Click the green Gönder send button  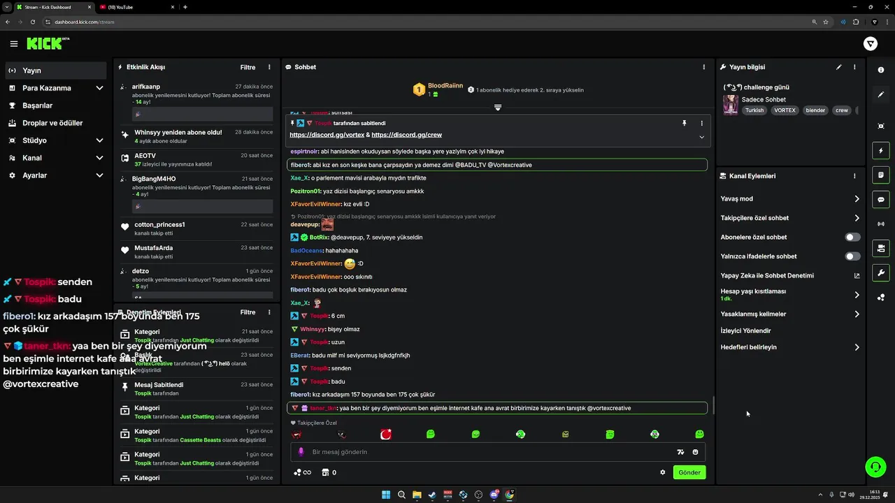(689, 472)
